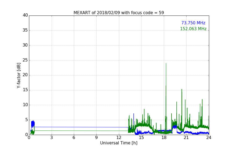The image size is (232, 154).
Task: Click the x-axis tick label "24"
Action: coord(209,138)
